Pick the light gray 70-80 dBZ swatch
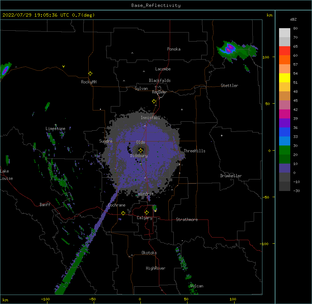Viewport: 312px width, 304px height. click(284, 33)
